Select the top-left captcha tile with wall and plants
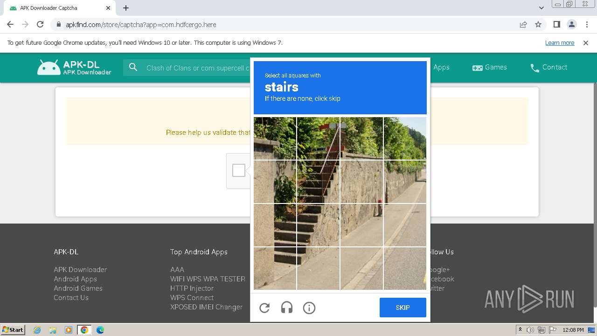Screen dimensions: 597x336 (x=275, y=138)
